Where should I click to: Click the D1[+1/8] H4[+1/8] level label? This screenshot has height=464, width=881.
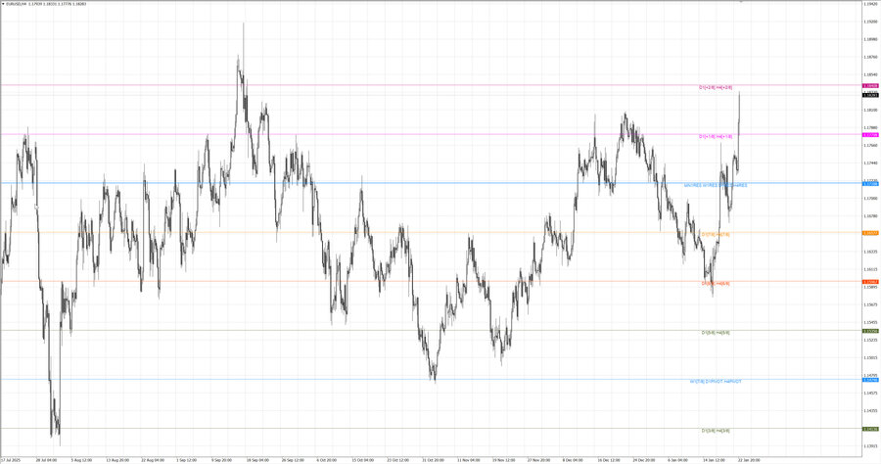[x=716, y=136]
